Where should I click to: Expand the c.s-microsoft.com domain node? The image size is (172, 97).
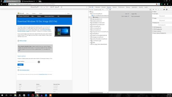tap(90, 28)
